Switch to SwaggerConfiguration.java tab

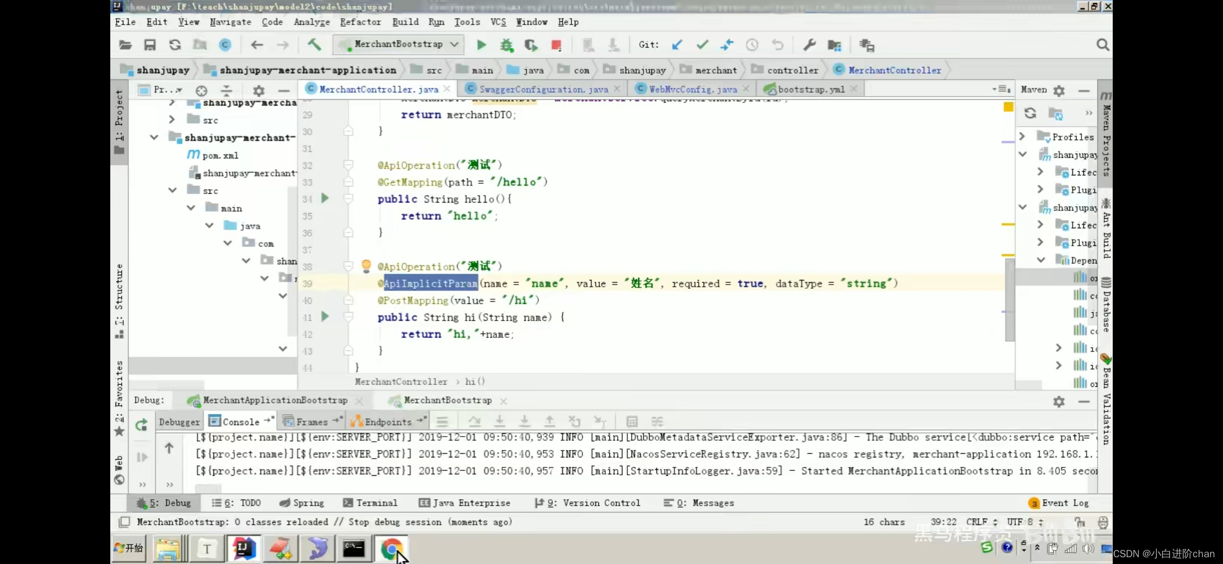pos(543,89)
